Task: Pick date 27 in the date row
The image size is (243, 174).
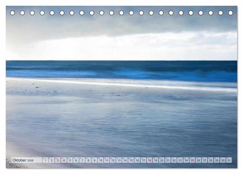Action: click(204, 160)
